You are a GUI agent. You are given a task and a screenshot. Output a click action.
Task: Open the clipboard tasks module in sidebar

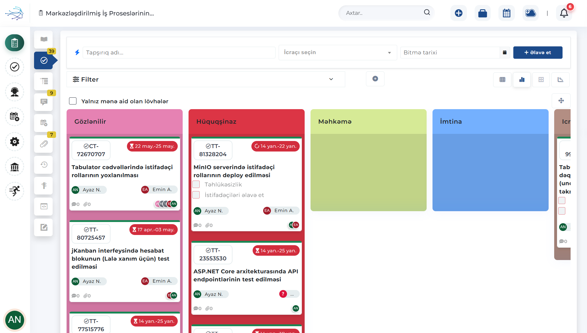[x=15, y=43]
